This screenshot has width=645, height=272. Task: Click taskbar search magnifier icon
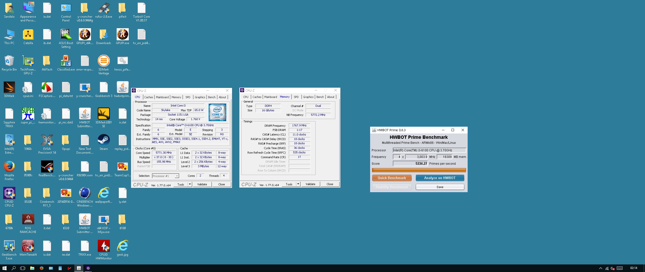pos(14,268)
